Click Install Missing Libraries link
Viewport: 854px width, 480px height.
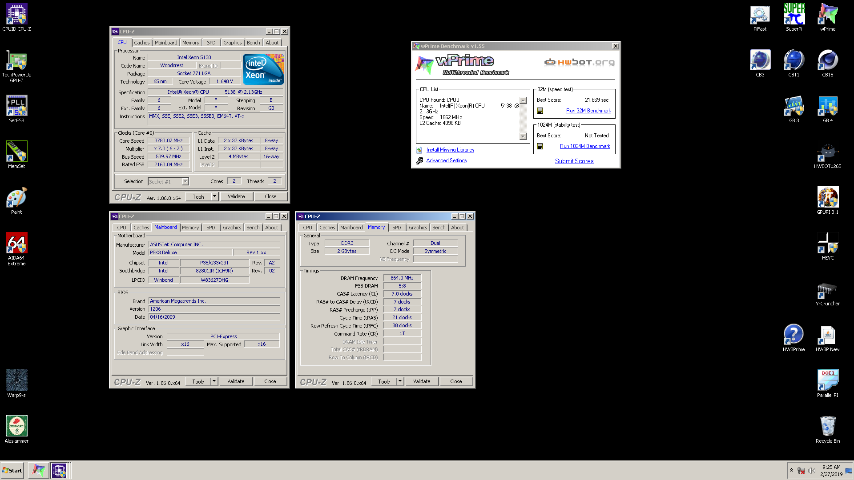point(450,150)
